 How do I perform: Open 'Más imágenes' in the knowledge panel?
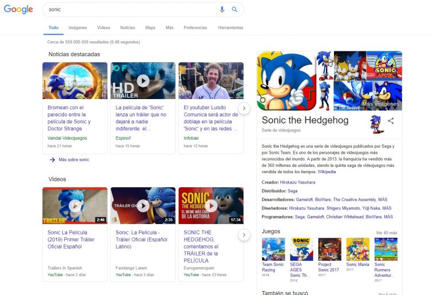380,103
